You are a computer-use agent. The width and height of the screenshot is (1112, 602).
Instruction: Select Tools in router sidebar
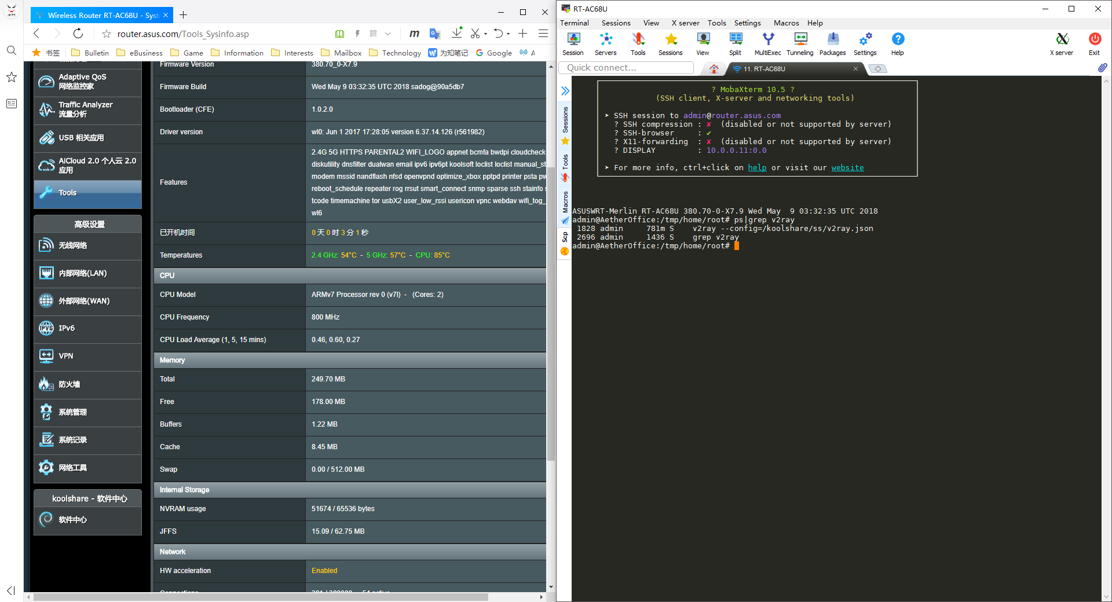(87, 193)
